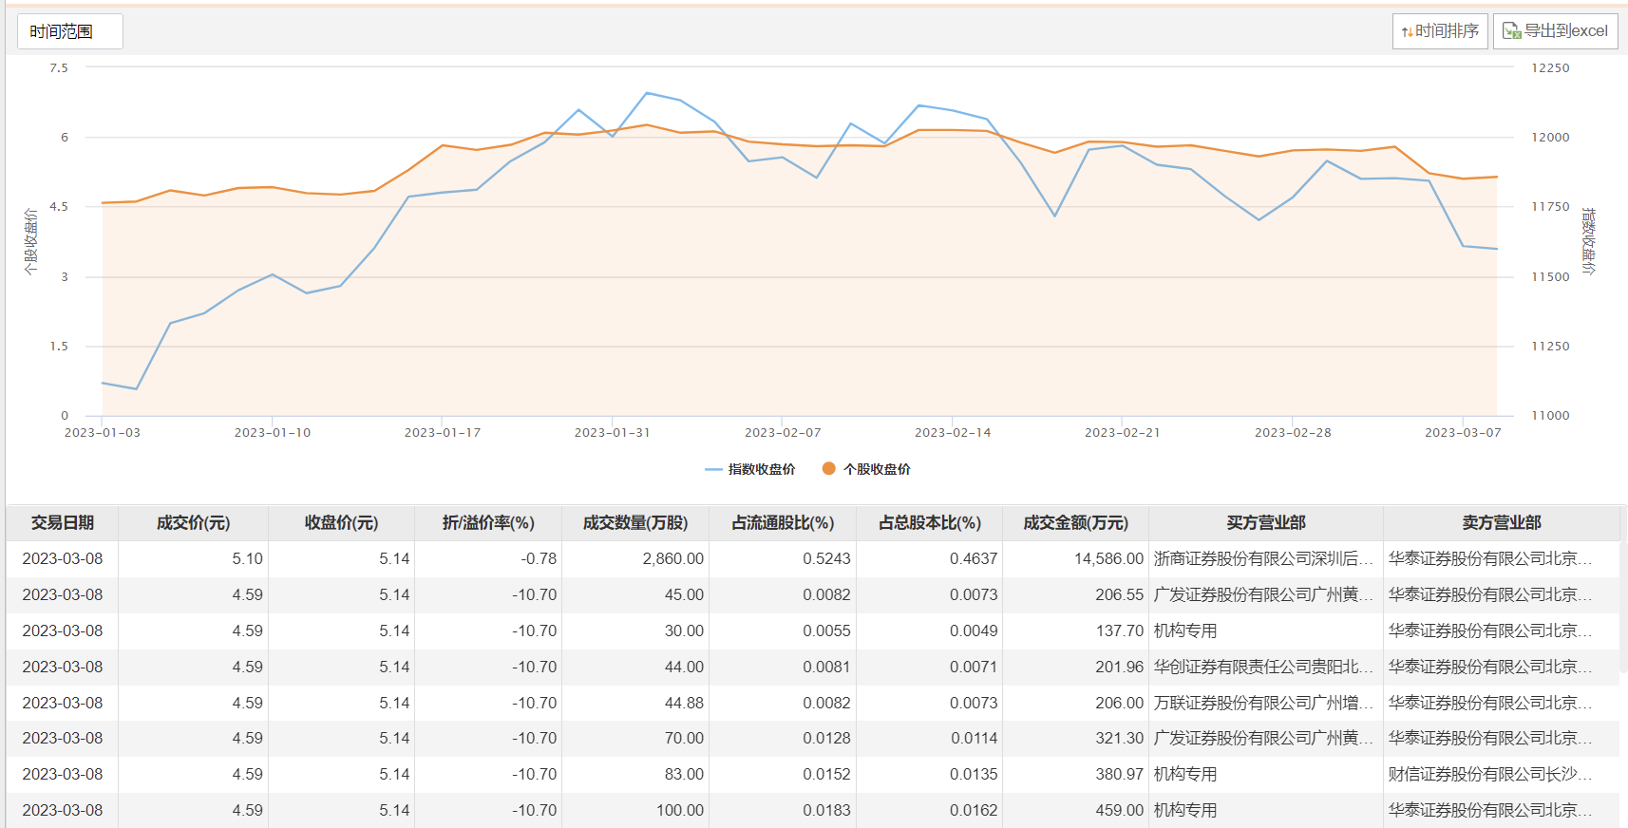Screen dimensions: 1628x828
Task: Click the table's vertical scrollbar on the right
Action: [1623, 617]
